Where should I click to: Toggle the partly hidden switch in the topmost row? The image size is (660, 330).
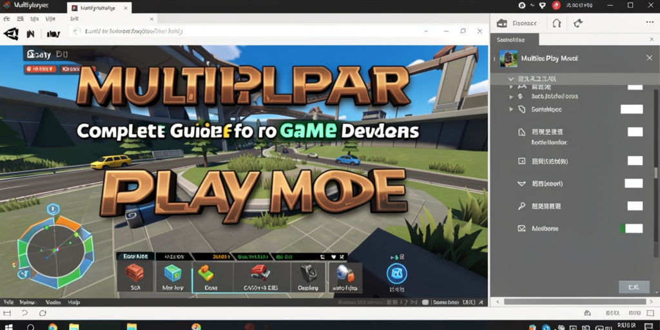635,87
